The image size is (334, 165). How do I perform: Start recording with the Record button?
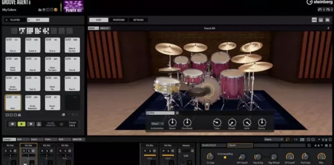(x=31, y=124)
